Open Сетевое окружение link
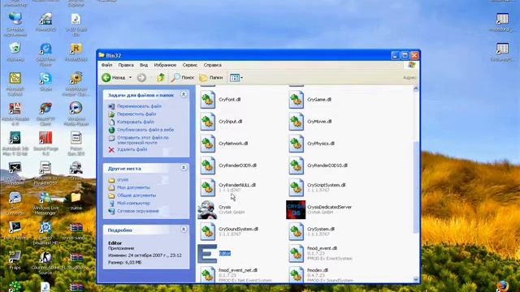Viewport: 520px width, 292px height. click(x=137, y=211)
